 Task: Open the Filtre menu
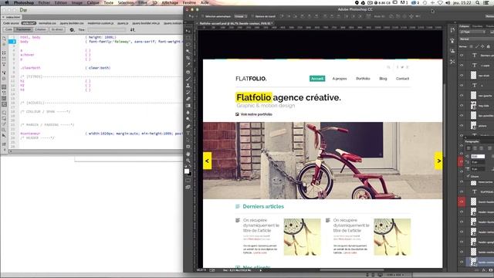(x=142, y=2)
